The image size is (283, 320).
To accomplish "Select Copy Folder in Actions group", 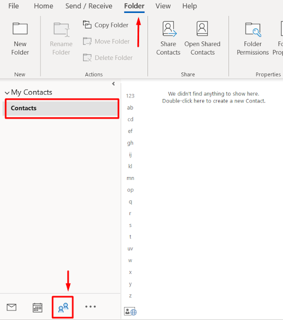I will click(x=105, y=25).
